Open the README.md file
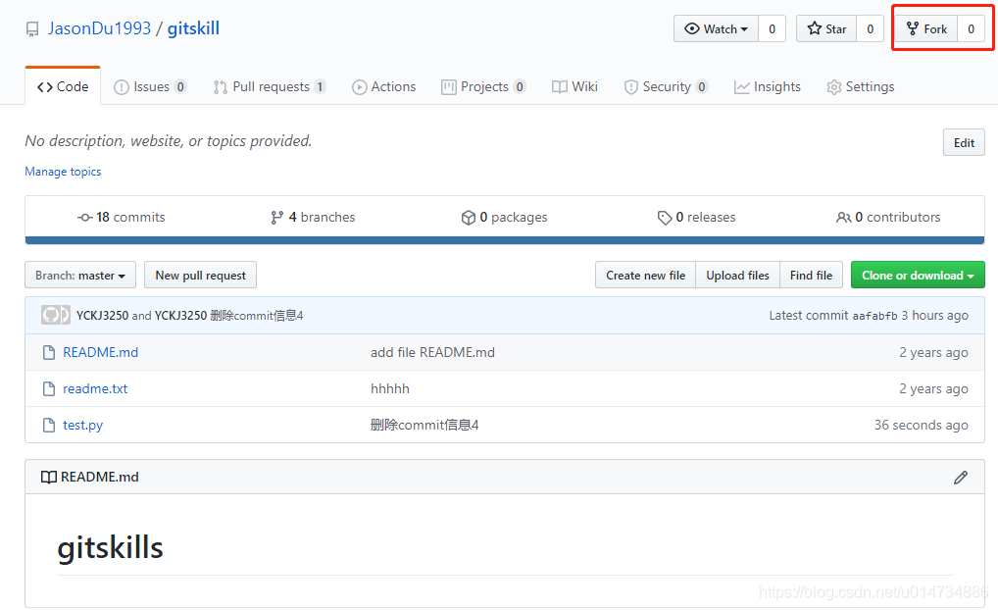Viewport: 998px width, 610px height. [101, 352]
